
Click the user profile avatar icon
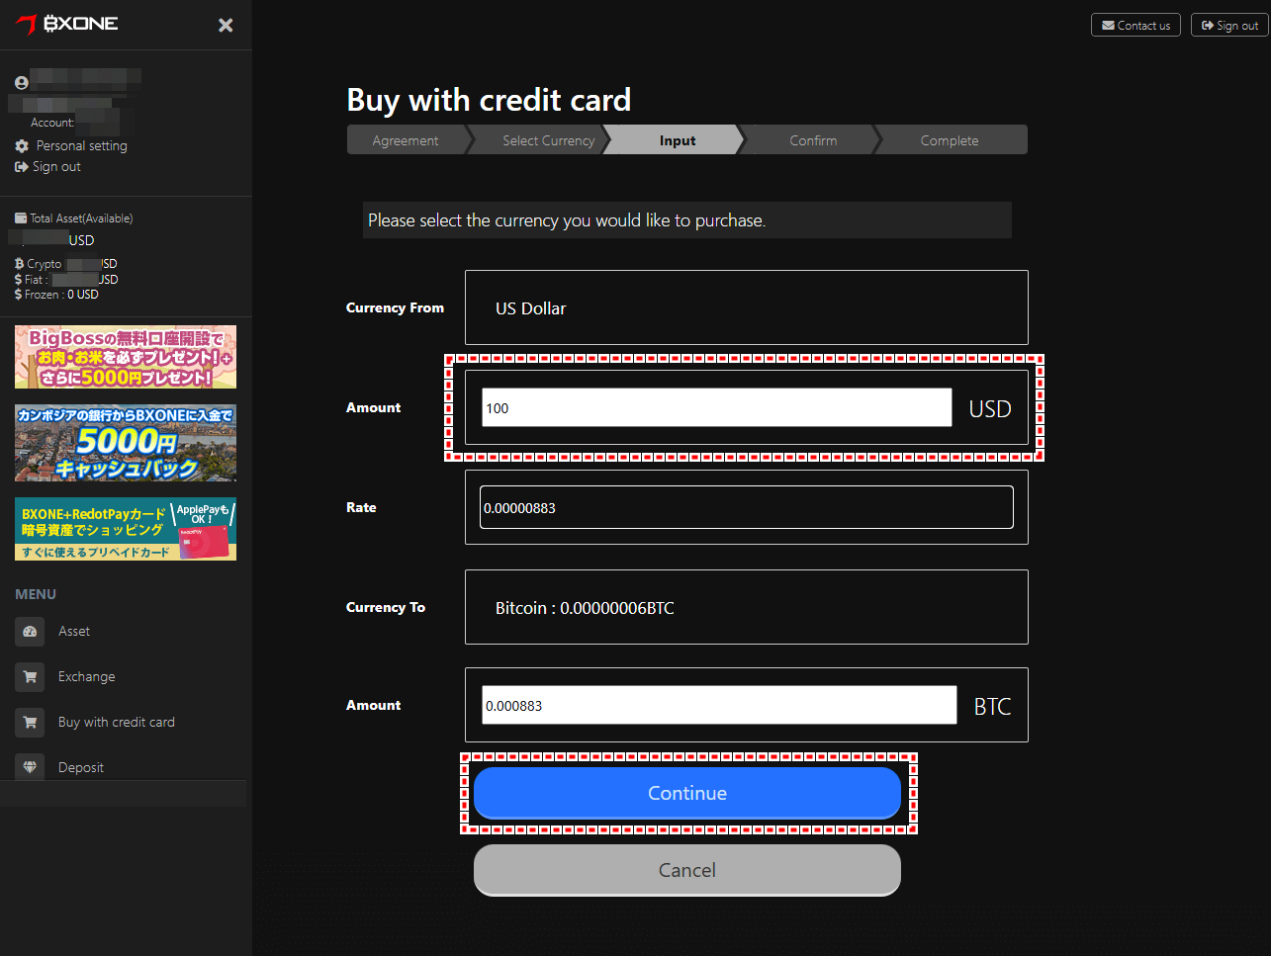22,83
